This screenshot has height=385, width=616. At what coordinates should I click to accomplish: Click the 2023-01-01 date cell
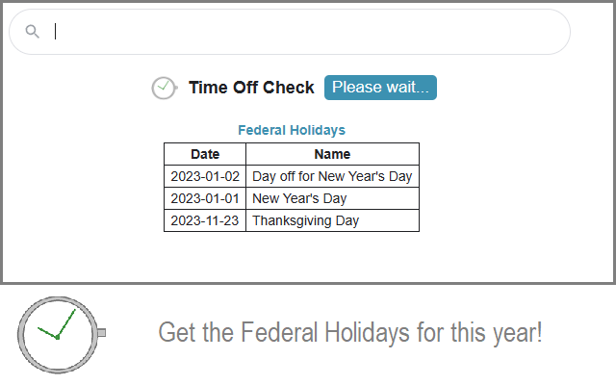pyautogui.click(x=205, y=198)
